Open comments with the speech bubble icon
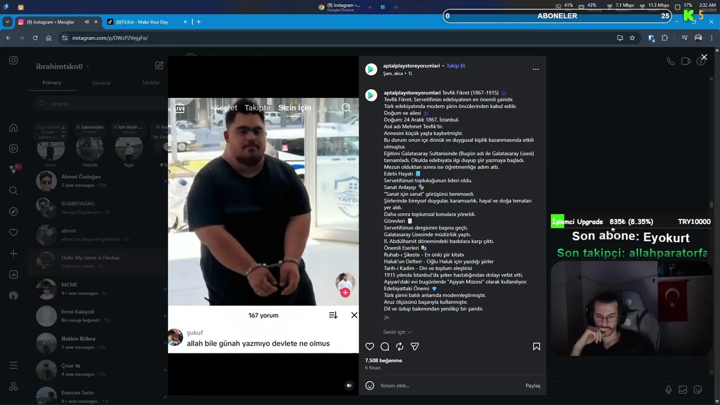Image resolution: width=720 pixels, height=405 pixels. click(x=385, y=346)
